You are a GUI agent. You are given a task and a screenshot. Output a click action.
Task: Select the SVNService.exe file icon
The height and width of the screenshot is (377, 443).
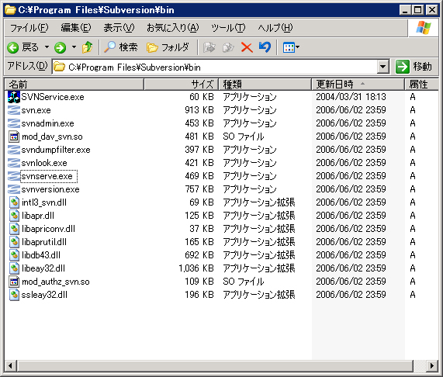13,97
